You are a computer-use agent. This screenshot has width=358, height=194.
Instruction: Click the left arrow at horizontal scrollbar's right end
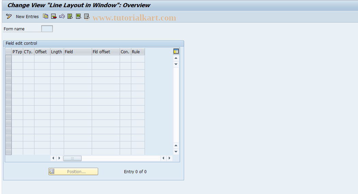pyautogui.click(x=163, y=158)
